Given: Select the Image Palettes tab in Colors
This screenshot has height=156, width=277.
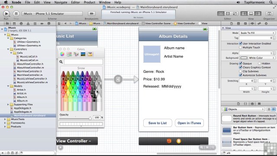Looking at the screenshot, I should coord(83,54).
